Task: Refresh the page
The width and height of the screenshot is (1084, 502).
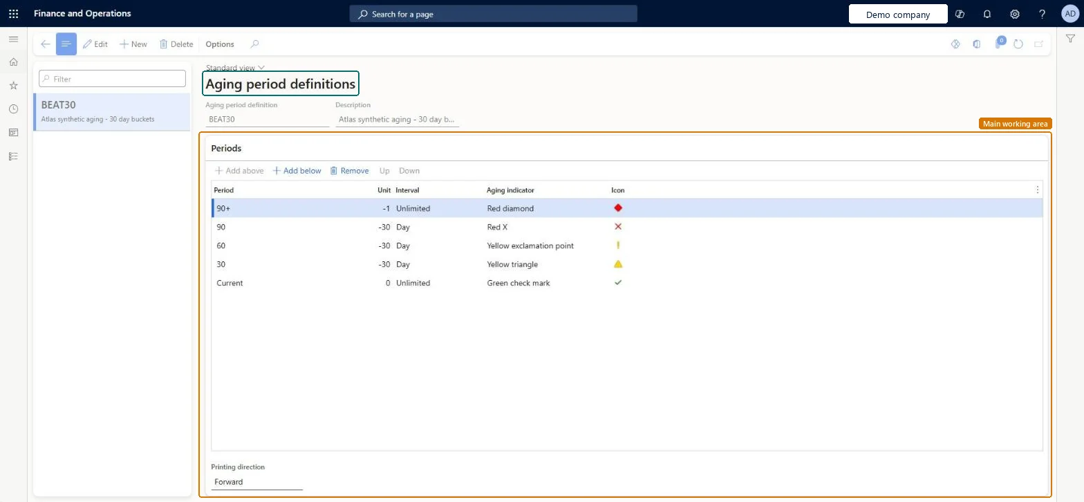Action: click(x=1018, y=44)
